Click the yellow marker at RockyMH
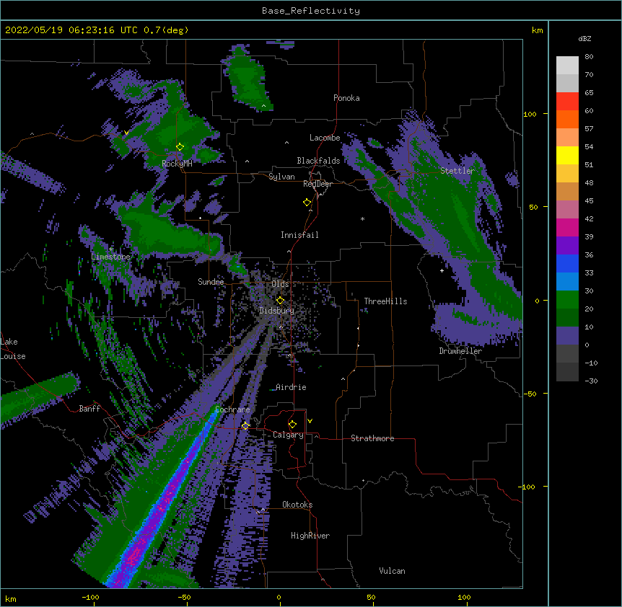This screenshot has width=622, height=607. click(180, 147)
